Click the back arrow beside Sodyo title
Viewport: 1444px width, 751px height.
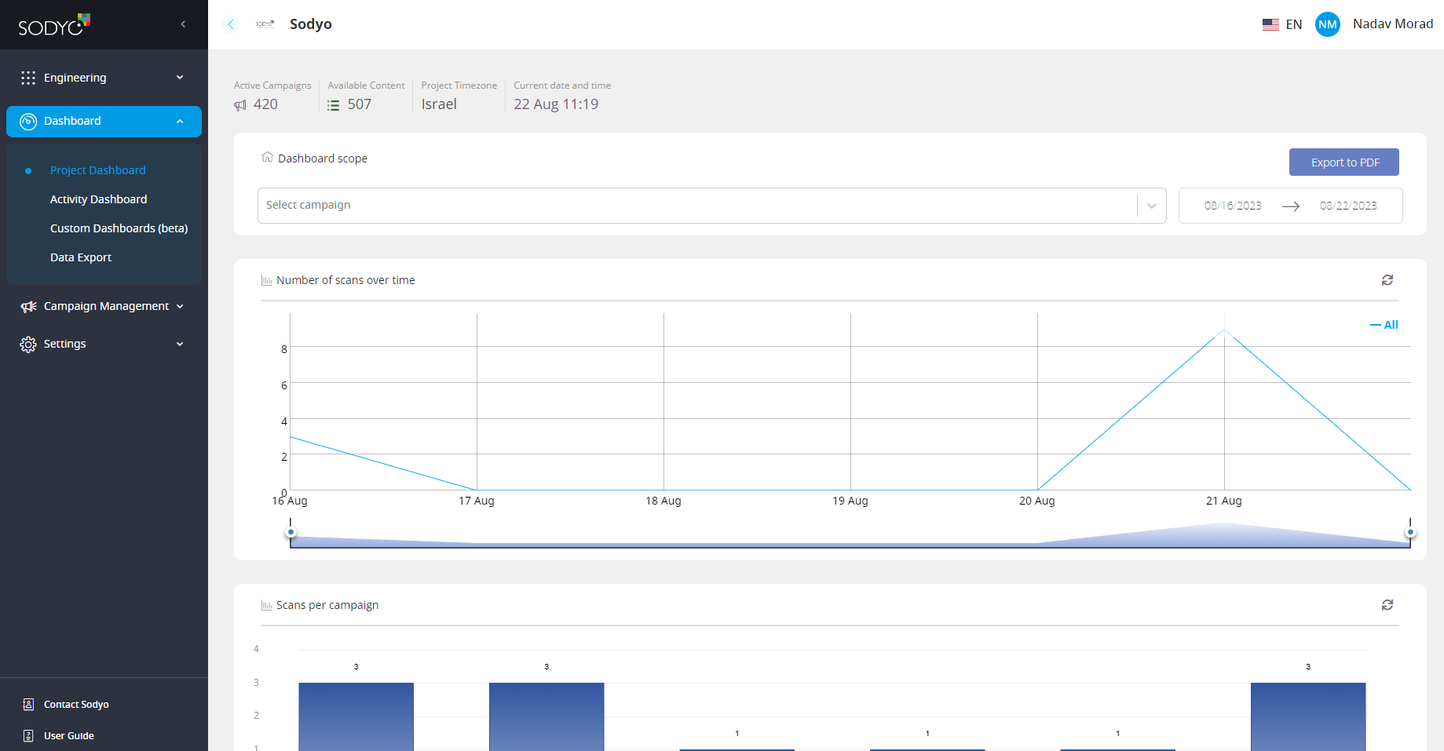tap(231, 24)
